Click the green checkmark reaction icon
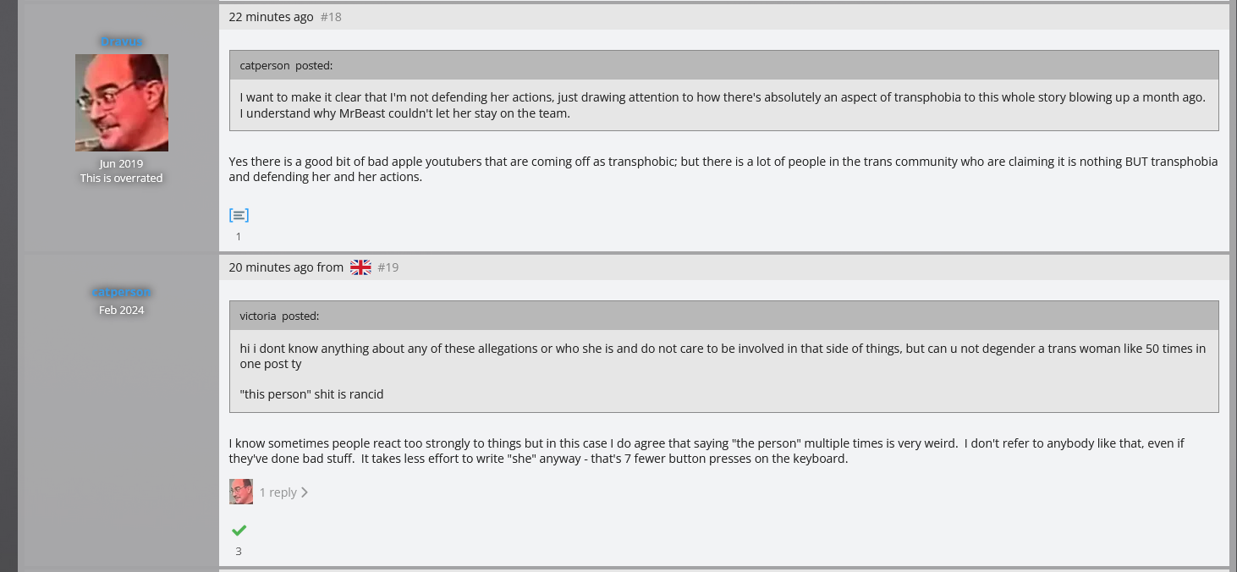 239,531
